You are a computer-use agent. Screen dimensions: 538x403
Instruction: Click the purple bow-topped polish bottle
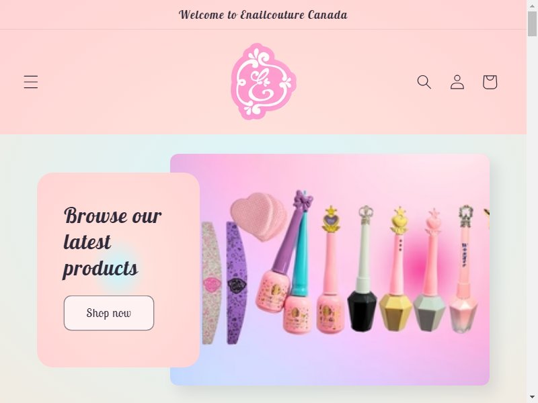(283, 252)
